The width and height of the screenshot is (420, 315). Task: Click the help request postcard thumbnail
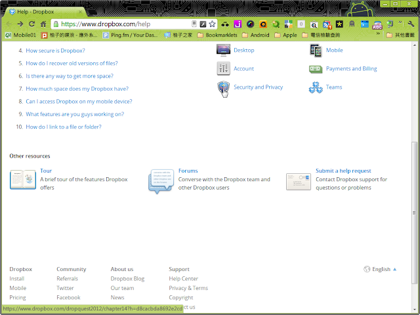(299, 182)
